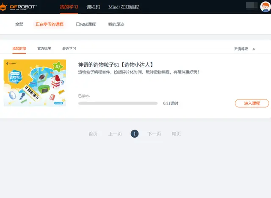Click the 进入课程 button
Screen dimensions: 271x198
(x=252, y=103)
